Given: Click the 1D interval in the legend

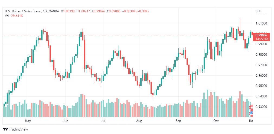Looking at the screenshot, I should pyautogui.click(x=45, y=11).
